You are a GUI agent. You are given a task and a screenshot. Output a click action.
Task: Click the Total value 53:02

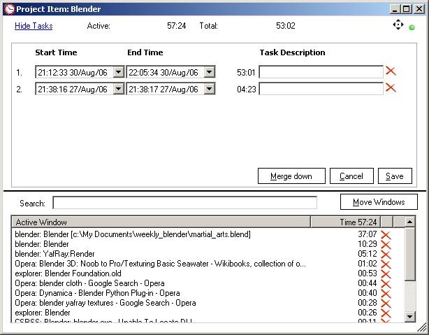286,26
